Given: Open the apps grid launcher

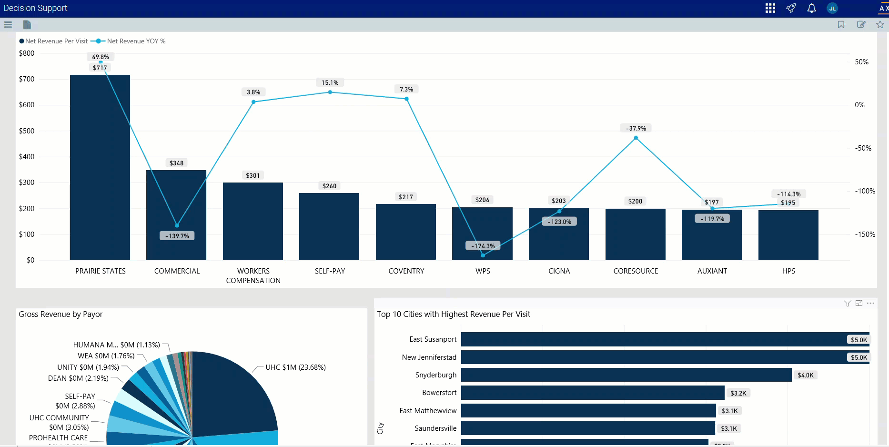Looking at the screenshot, I should [x=770, y=8].
